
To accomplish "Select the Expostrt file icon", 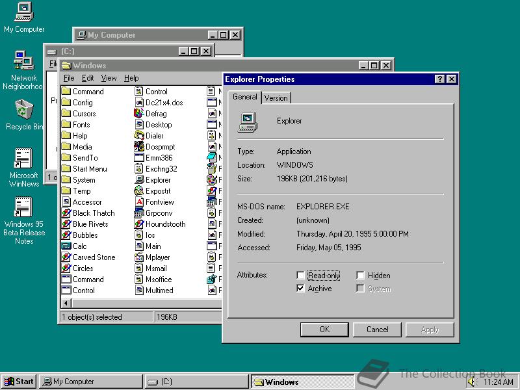I will [138, 190].
